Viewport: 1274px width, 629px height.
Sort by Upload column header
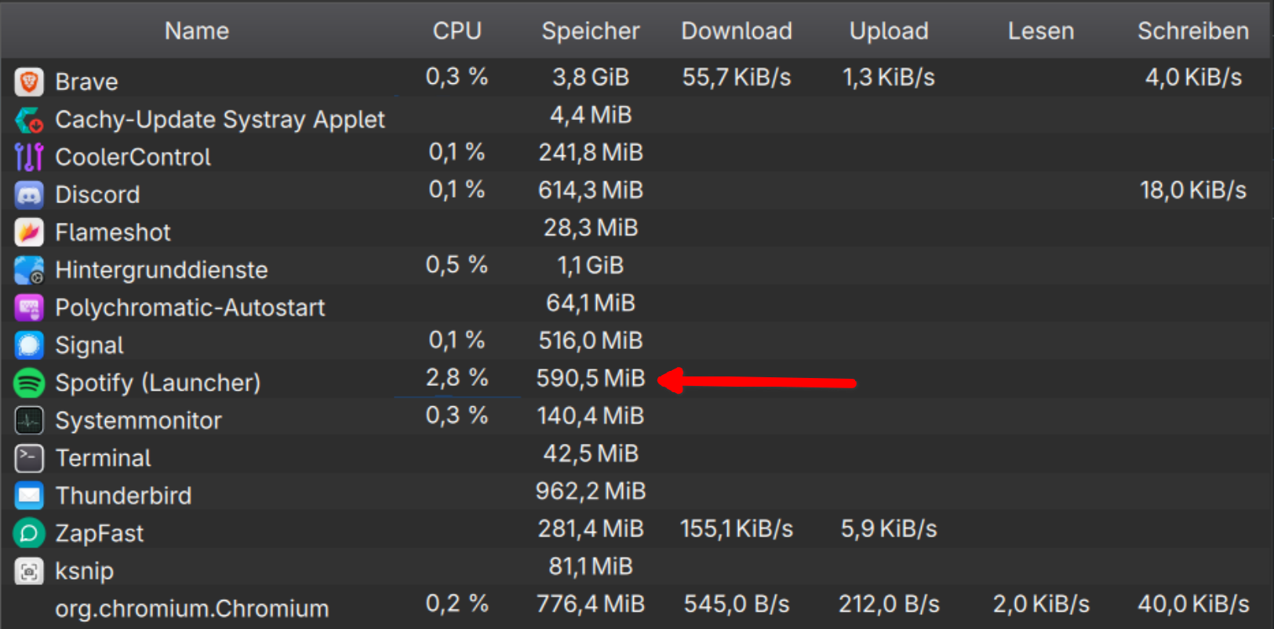[x=889, y=31]
